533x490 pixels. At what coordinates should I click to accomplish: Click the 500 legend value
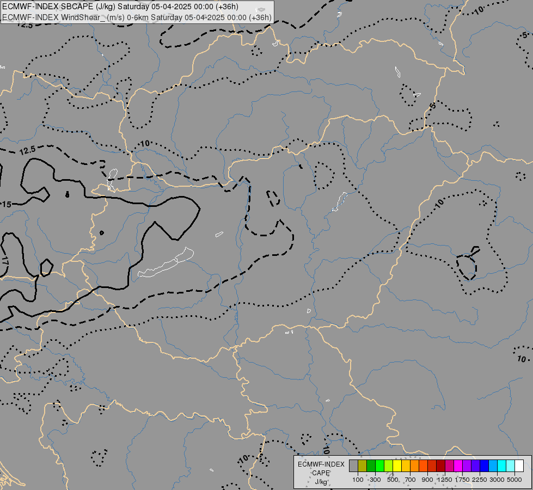[x=393, y=480]
